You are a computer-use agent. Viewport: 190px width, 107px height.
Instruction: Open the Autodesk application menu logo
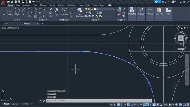coord(3,3)
